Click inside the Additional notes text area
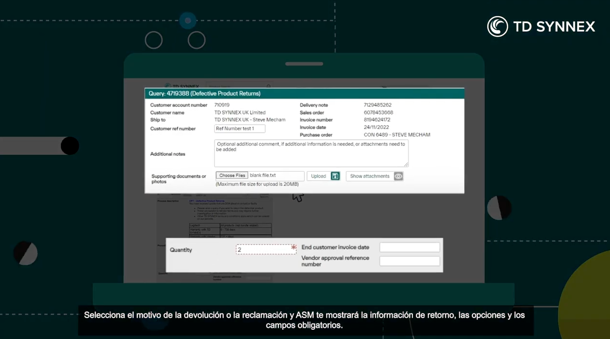Image resolution: width=610 pixels, height=339 pixels. 311,153
